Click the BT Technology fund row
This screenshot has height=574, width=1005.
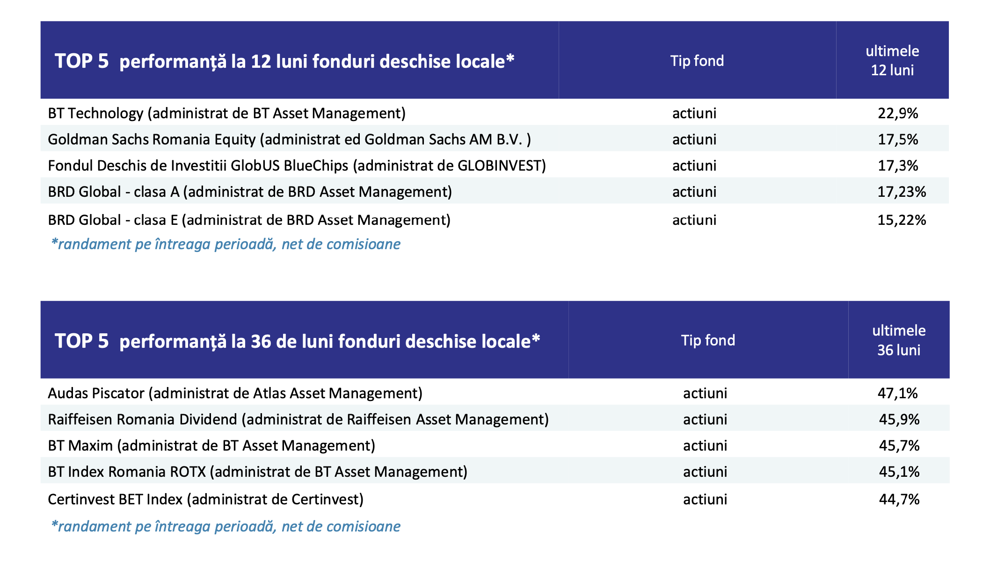point(495,113)
